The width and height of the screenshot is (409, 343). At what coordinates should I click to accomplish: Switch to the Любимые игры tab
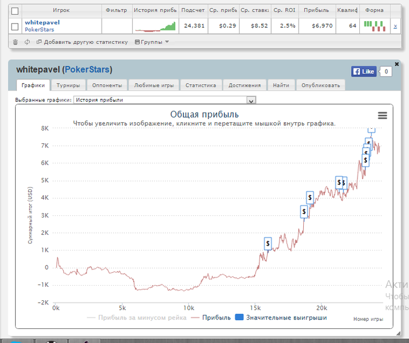154,85
